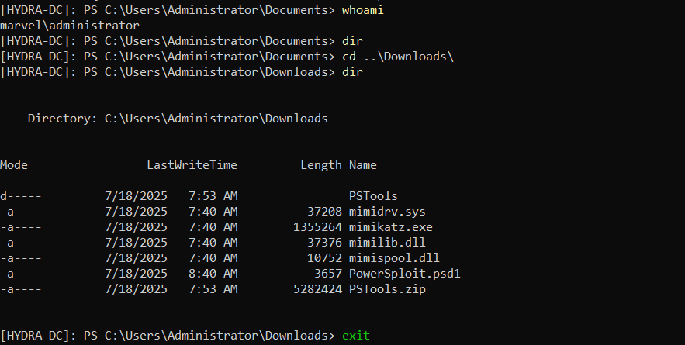Click the mimikatz.exe file name

(390, 227)
